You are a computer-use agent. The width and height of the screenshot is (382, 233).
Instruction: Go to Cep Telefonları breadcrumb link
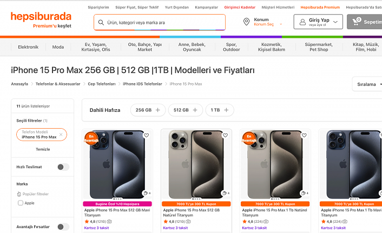102,84
